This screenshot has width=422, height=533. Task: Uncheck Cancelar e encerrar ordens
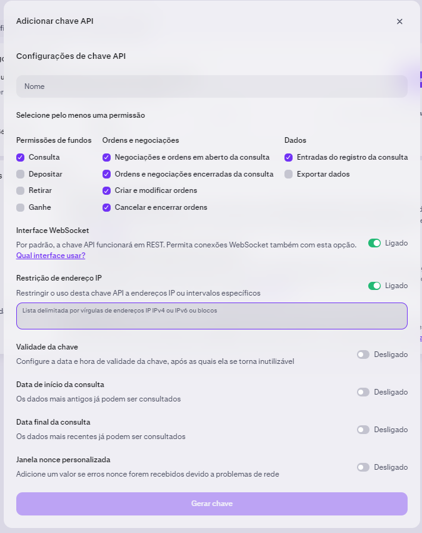[106, 207]
